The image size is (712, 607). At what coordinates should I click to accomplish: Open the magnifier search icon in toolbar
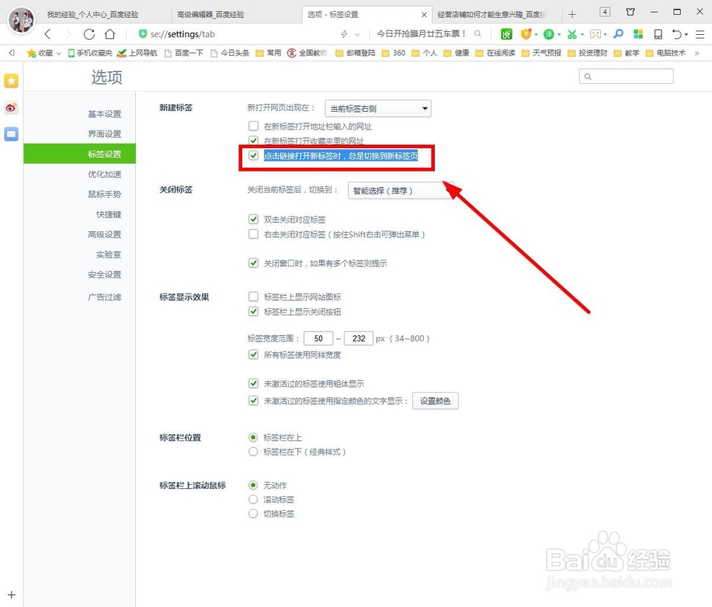[x=617, y=33]
